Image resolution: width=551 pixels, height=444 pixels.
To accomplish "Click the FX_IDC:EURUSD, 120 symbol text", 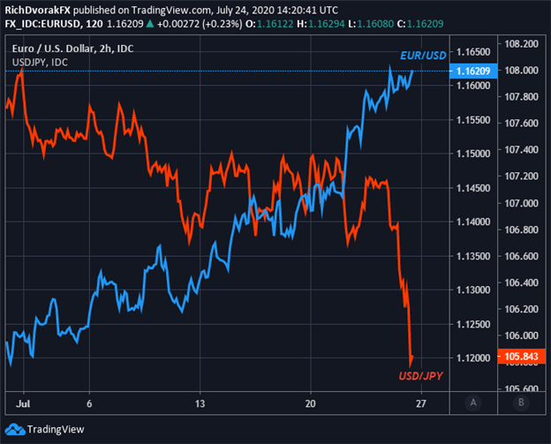I will [x=54, y=24].
